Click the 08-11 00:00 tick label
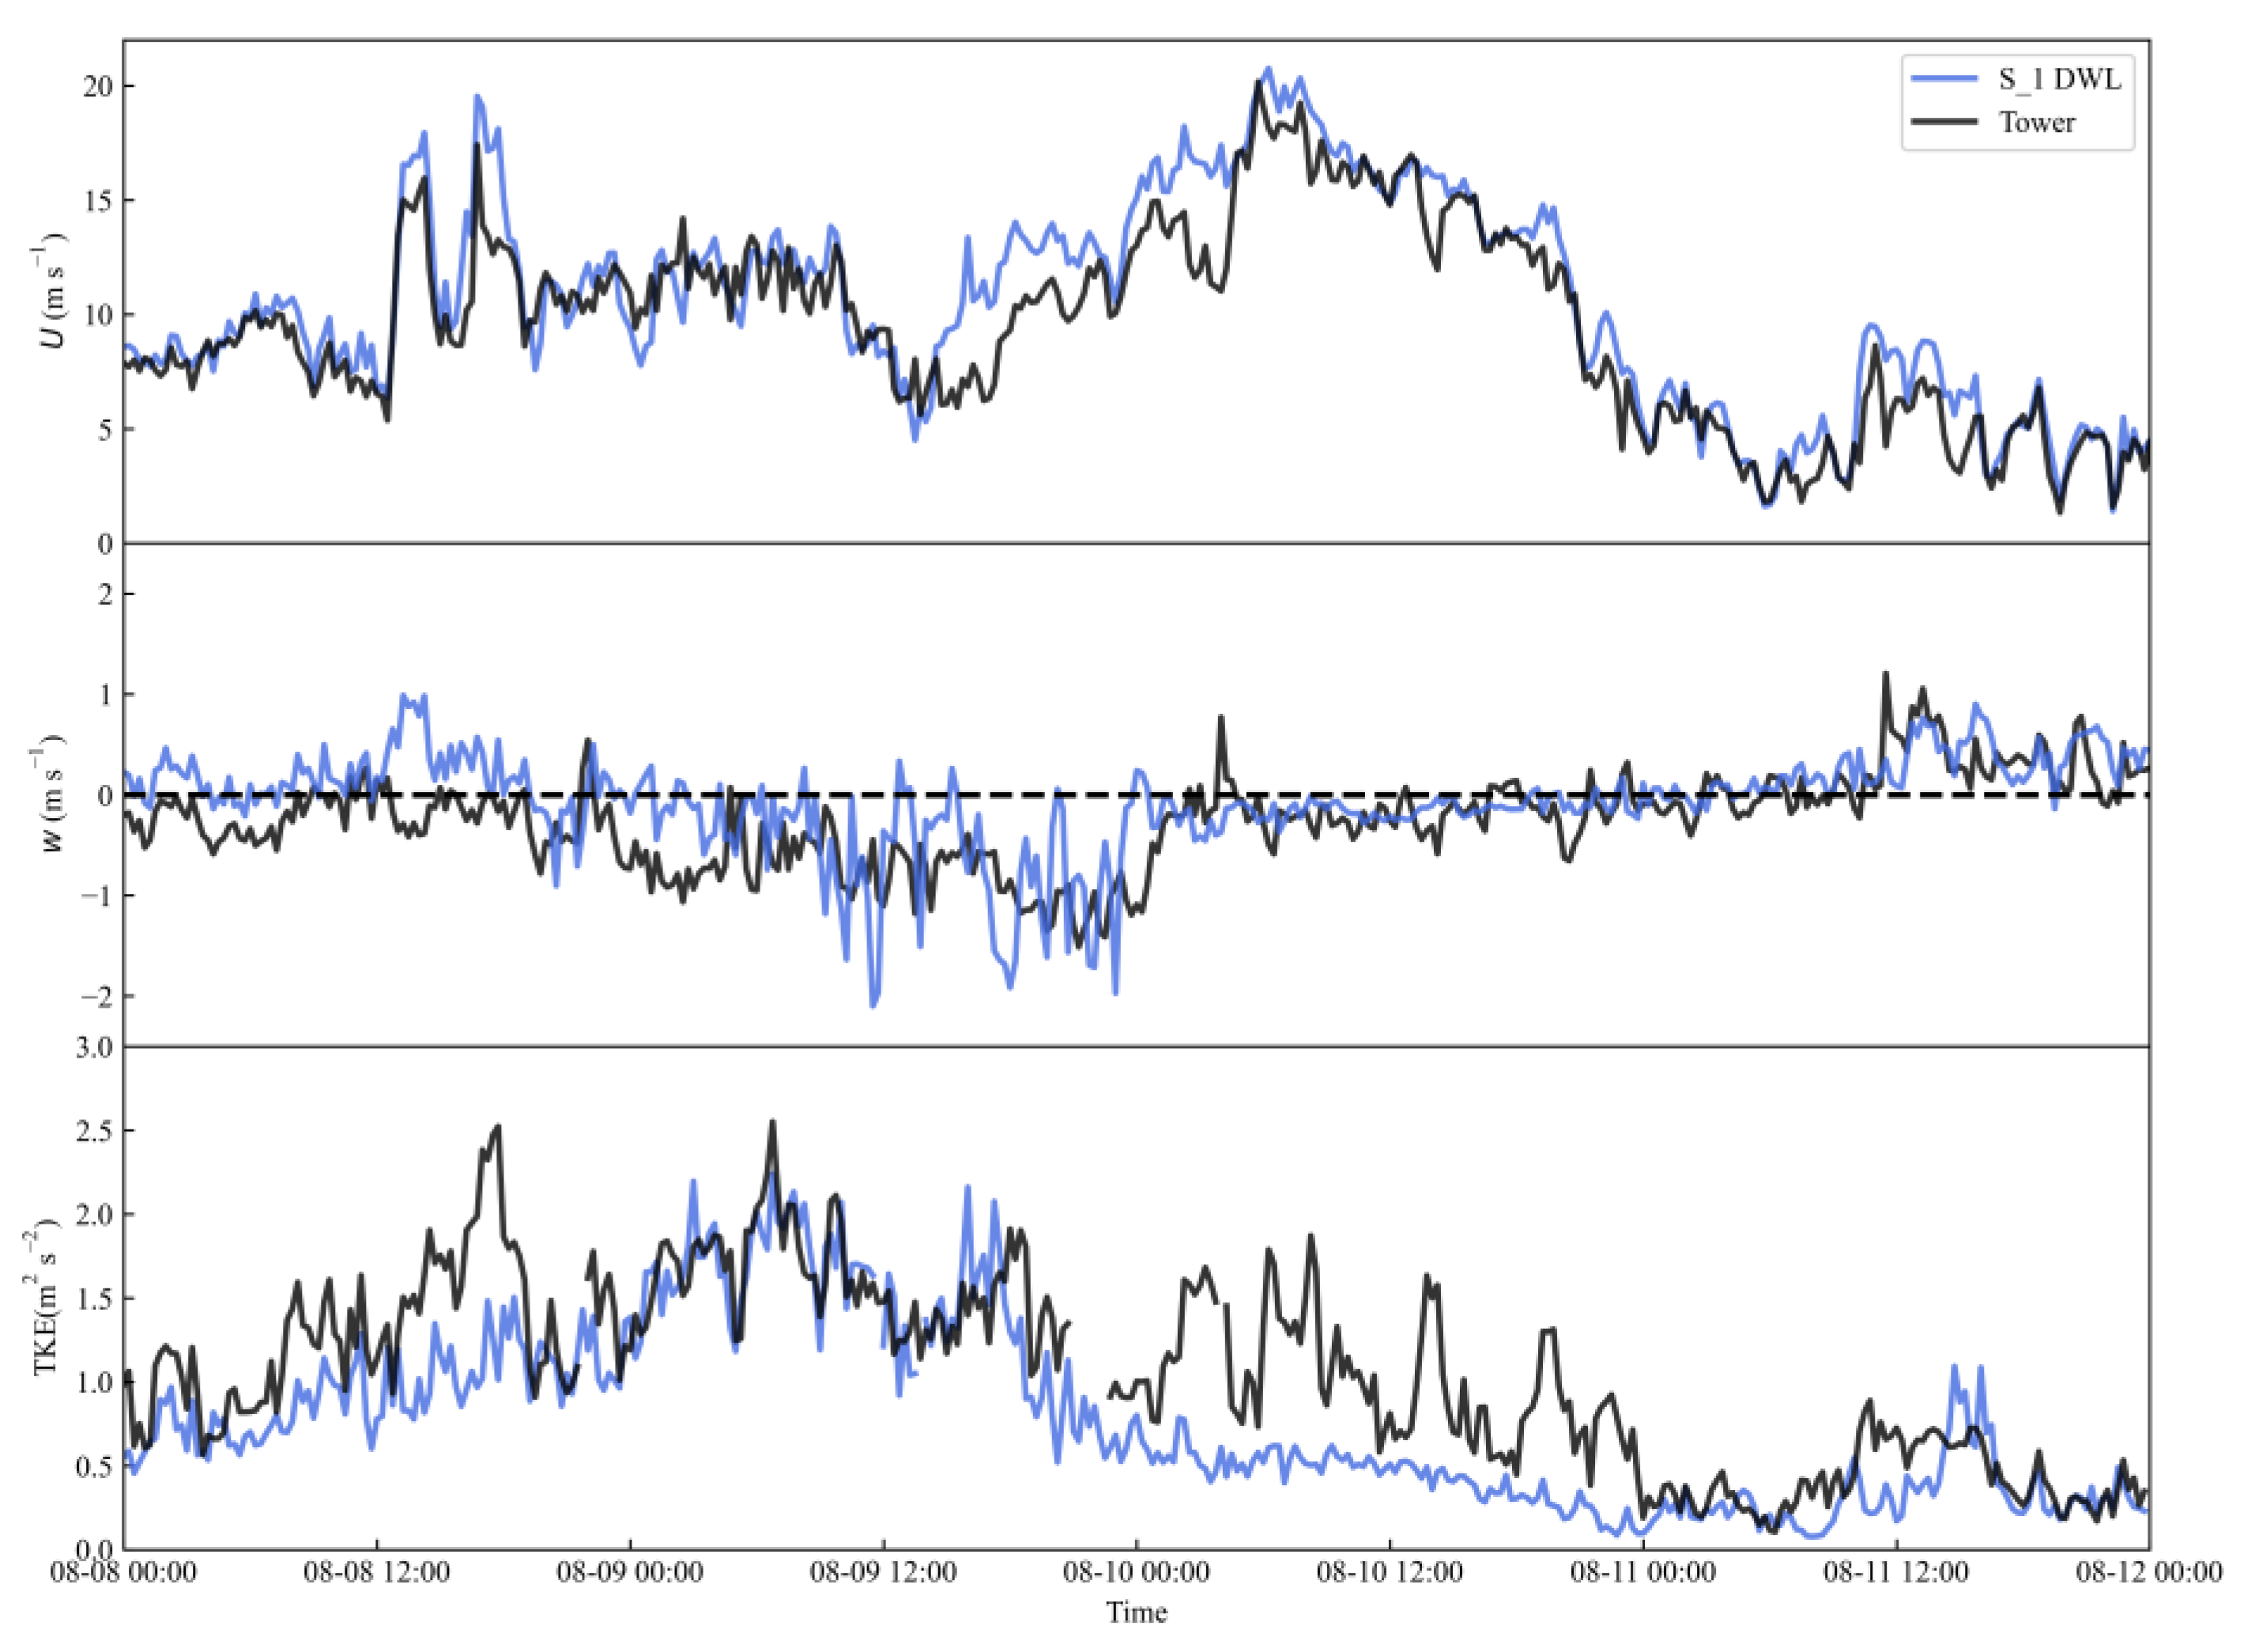The height and width of the screenshot is (1652, 2244). click(1643, 1572)
